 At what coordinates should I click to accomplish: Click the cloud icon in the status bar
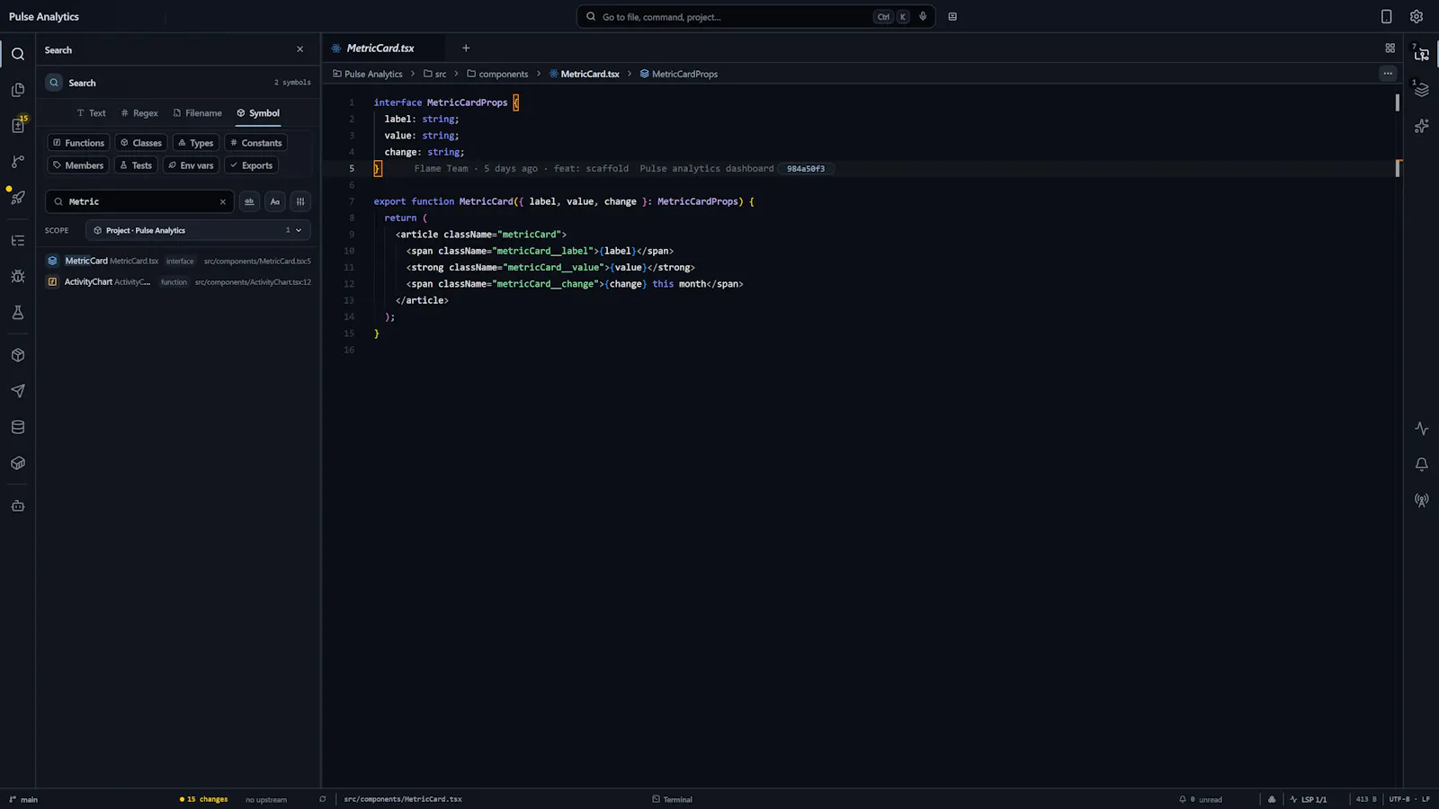coord(1272,799)
